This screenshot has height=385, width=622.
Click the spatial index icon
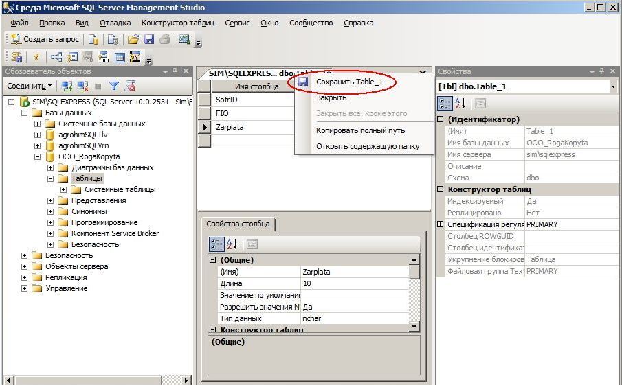135,58
